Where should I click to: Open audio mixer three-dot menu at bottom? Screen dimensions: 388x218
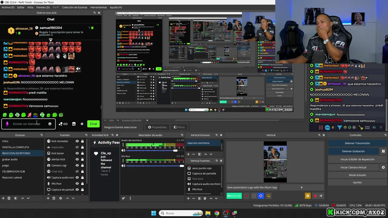(x=130, y=198)
